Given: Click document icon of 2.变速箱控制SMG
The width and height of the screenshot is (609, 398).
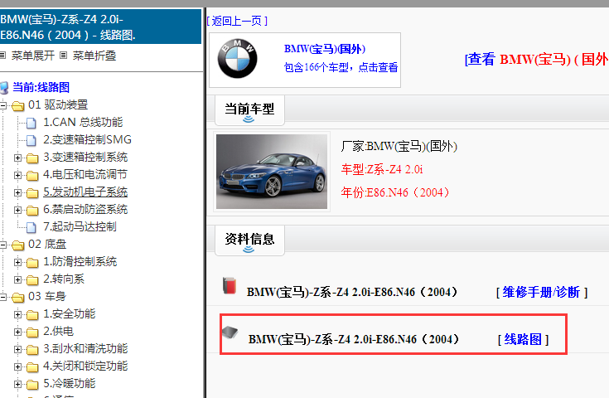Looking at the screenshot, I should 31,140.
